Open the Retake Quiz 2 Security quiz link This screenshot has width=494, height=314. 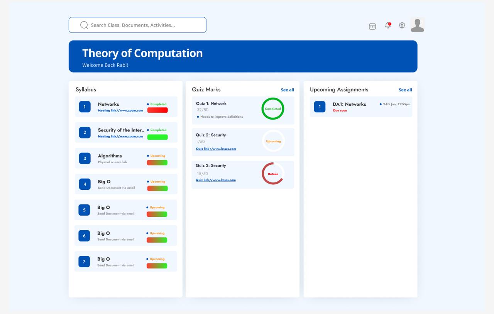[216, 180]
